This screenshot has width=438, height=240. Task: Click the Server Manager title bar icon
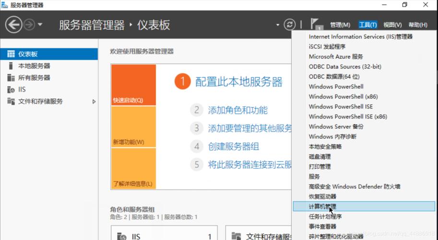click(4, 5)
